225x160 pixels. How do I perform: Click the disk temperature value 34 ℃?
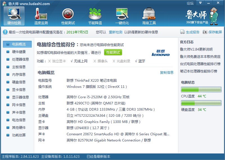click(x=202, y=110)
